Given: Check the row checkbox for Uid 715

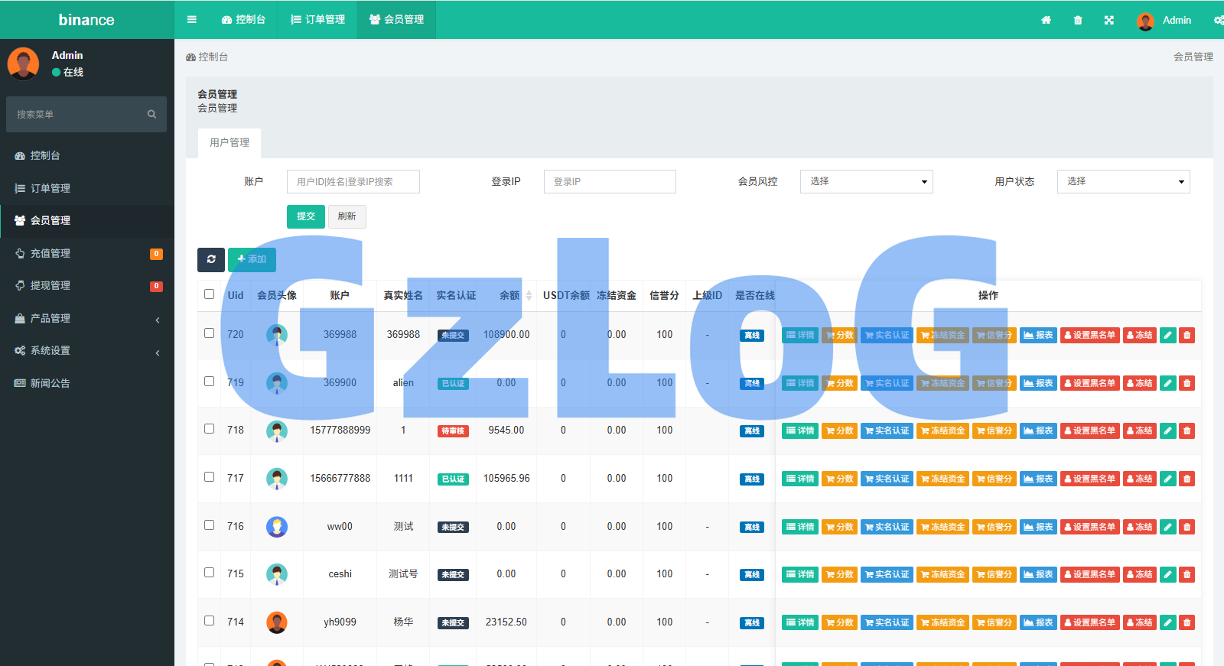Looking at the screenshot, I should tap(209, 573).
